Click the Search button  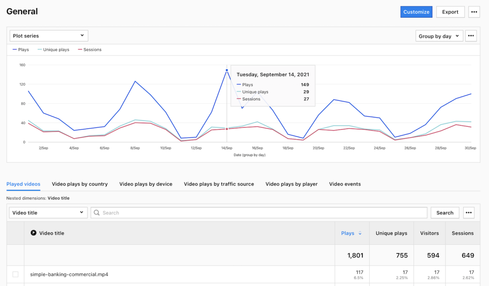click(x=445, y=212)
